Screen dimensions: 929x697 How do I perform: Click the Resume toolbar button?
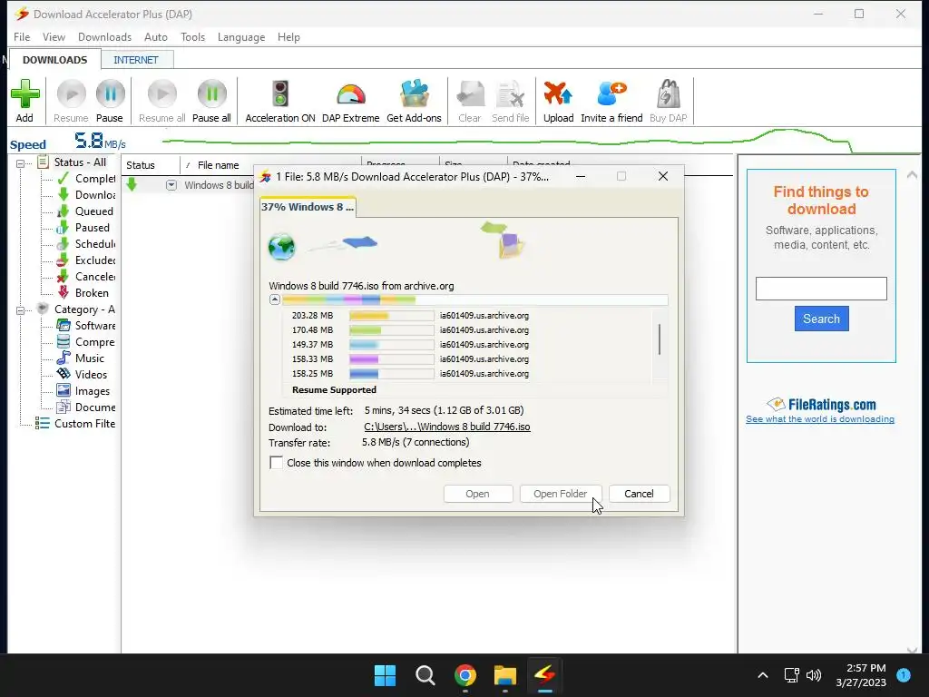tap(71, 101)
